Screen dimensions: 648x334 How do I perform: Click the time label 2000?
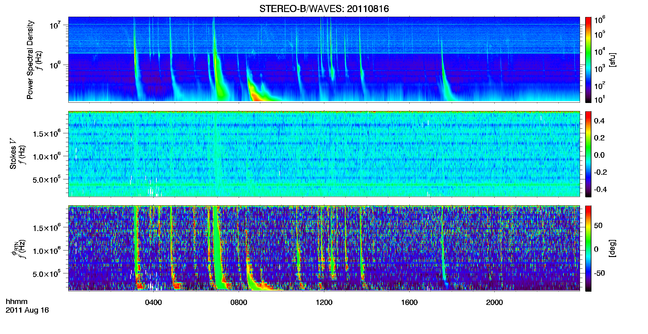[494, 302]
